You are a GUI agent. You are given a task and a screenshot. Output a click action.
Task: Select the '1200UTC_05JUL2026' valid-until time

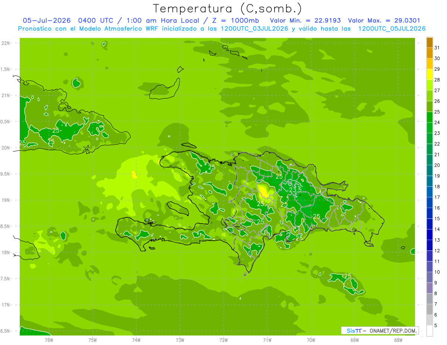(392, 29)
